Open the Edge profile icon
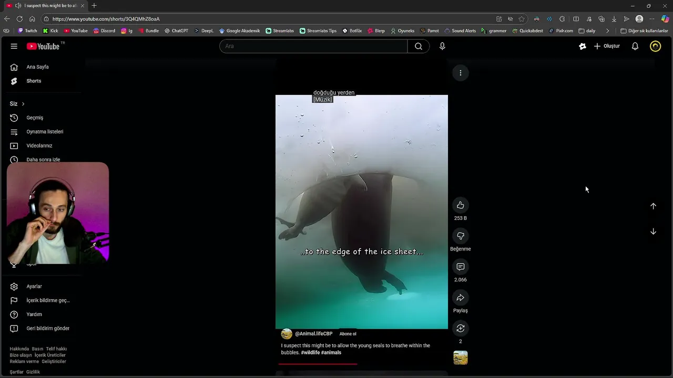This screenshot has height=378, width=673. (x=639, y=19)
